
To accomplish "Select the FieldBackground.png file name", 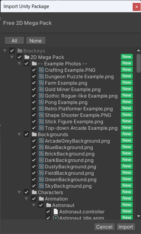I will 69,173.
